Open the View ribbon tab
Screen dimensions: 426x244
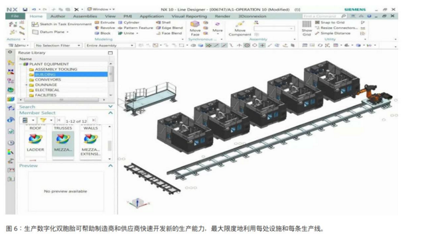click(110, 17)
